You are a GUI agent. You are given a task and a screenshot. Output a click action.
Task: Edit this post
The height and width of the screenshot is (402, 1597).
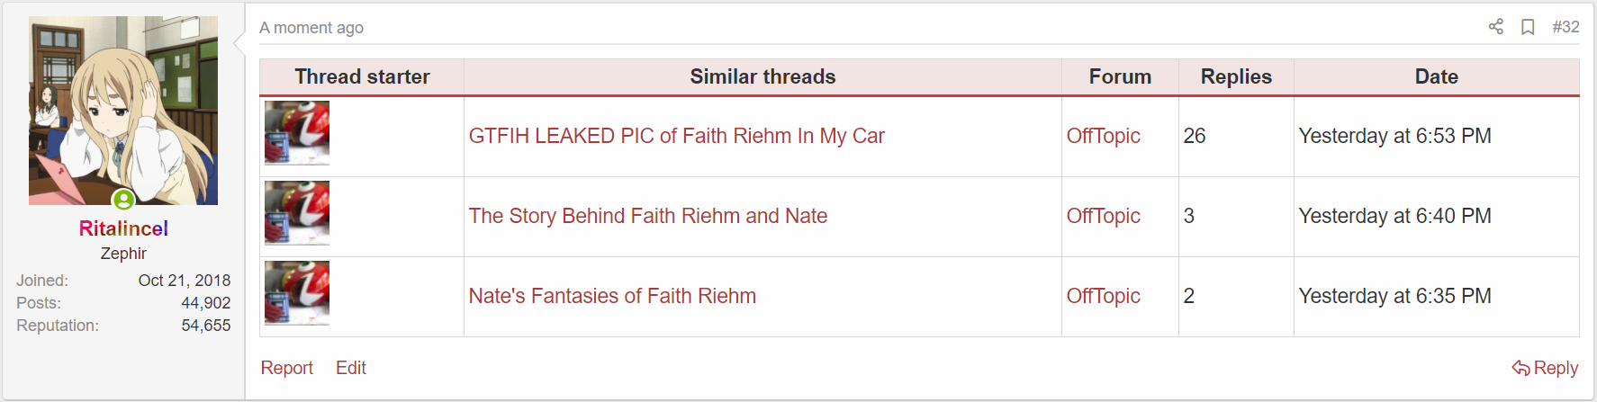pos(351,368)
